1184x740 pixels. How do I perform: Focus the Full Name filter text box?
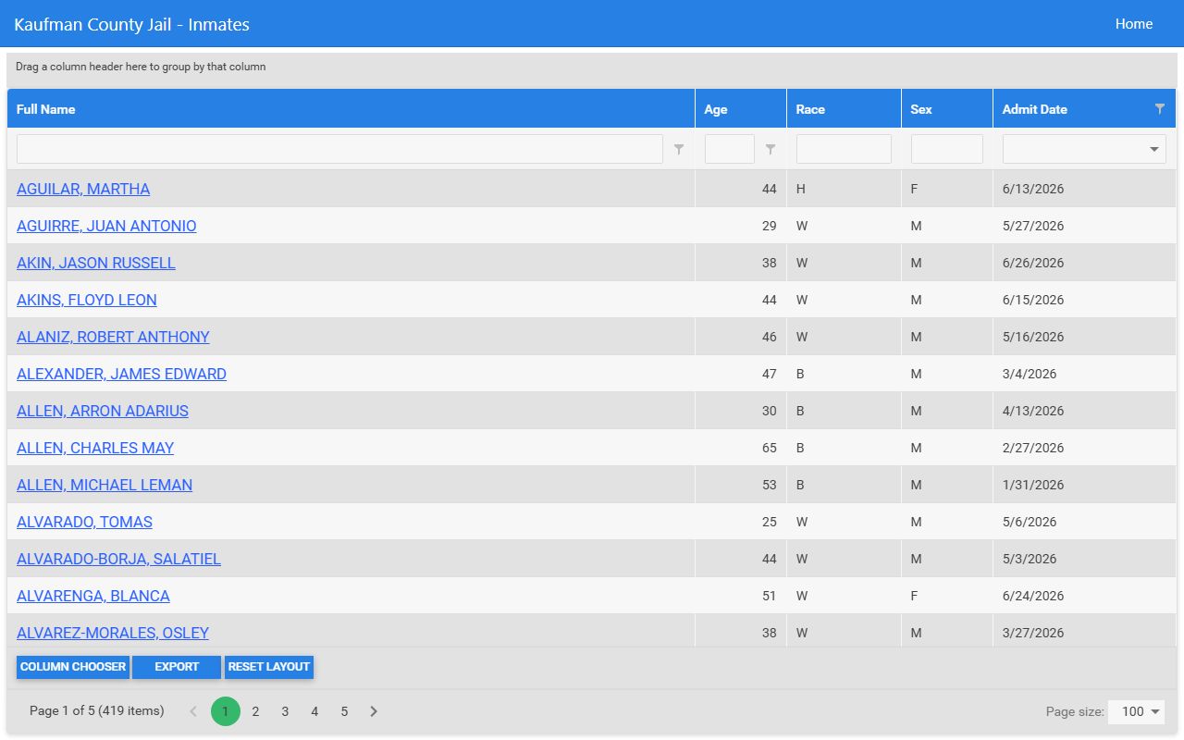(x=339, y=149)
